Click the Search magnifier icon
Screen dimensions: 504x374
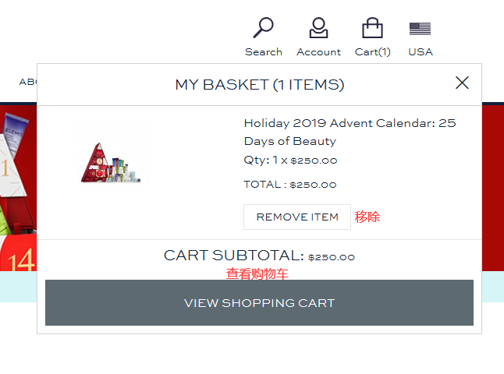tap(264, 28)
